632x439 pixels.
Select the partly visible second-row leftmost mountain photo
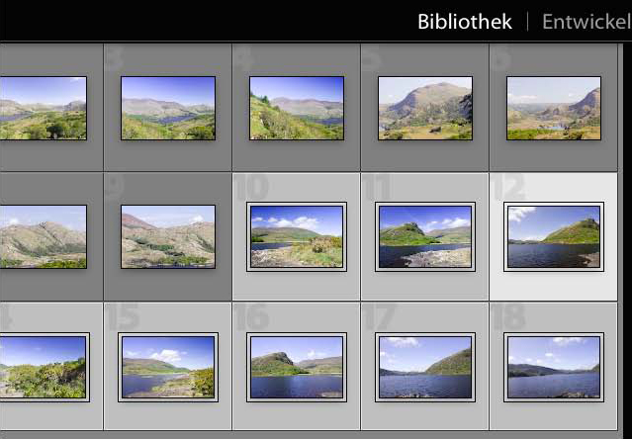tap(44, 237)
